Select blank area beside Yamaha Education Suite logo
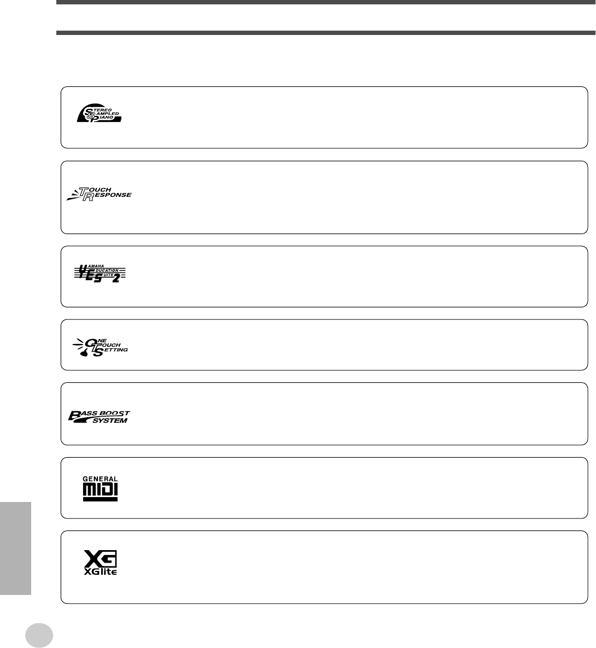This screenshot has width=596, height=648. tap(350, 276)
